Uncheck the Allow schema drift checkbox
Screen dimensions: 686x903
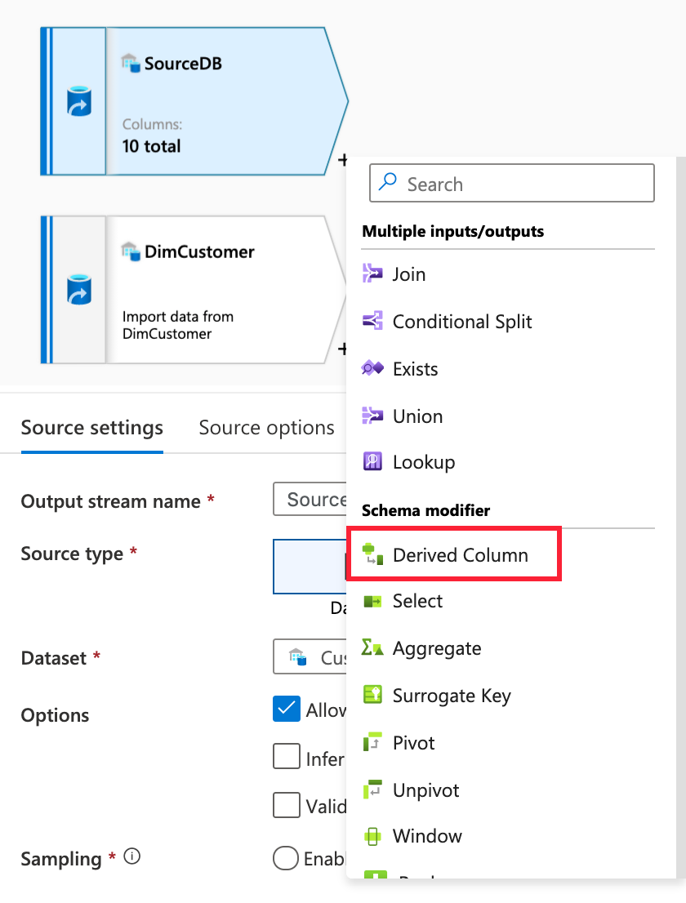tap(287, 709)
